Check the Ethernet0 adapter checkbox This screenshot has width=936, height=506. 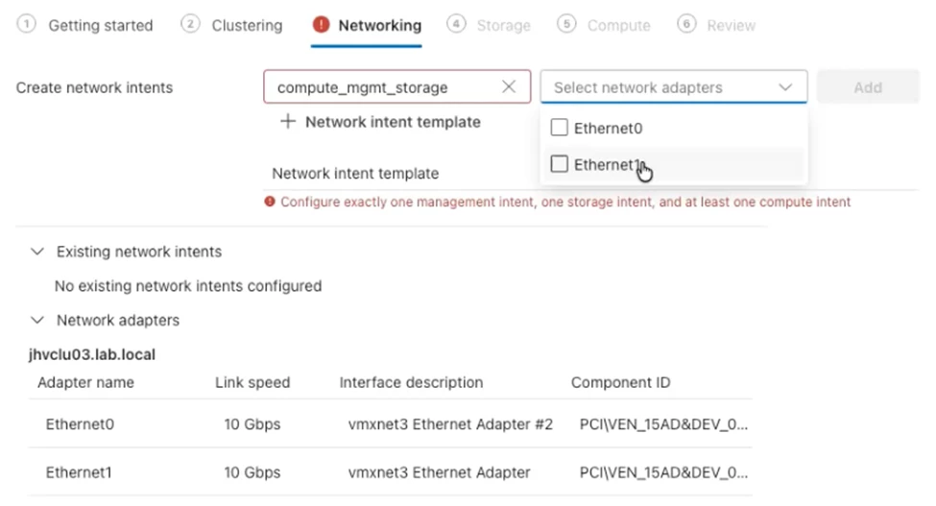tap(560, 128)
